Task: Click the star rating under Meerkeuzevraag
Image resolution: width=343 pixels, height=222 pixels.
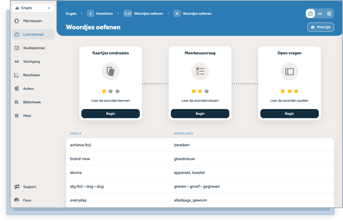Action: coord(200,91)
